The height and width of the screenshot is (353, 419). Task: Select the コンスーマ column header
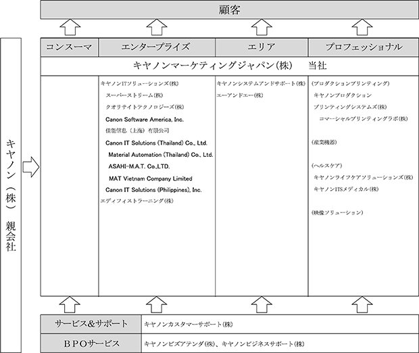(70, 47)
